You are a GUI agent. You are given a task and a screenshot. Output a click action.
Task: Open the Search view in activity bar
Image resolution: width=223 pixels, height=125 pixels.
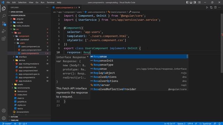[4, 16]
